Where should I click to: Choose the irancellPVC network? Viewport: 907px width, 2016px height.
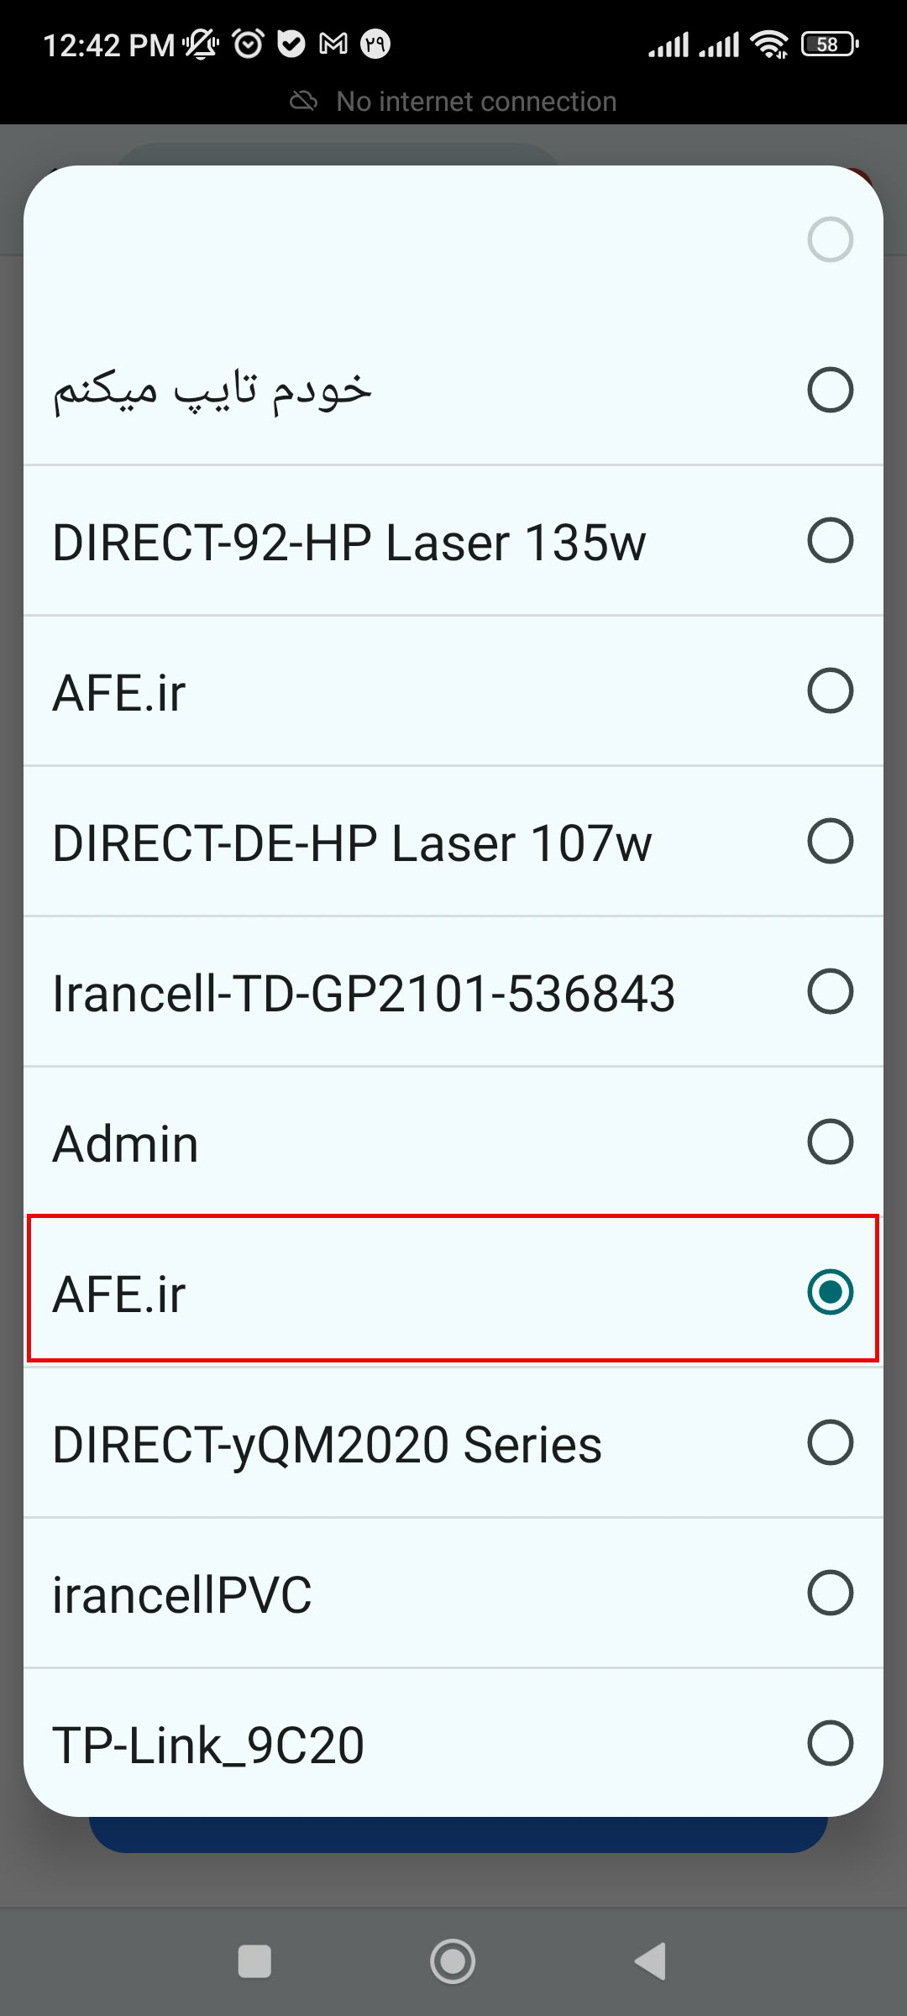coord(453,1593)
